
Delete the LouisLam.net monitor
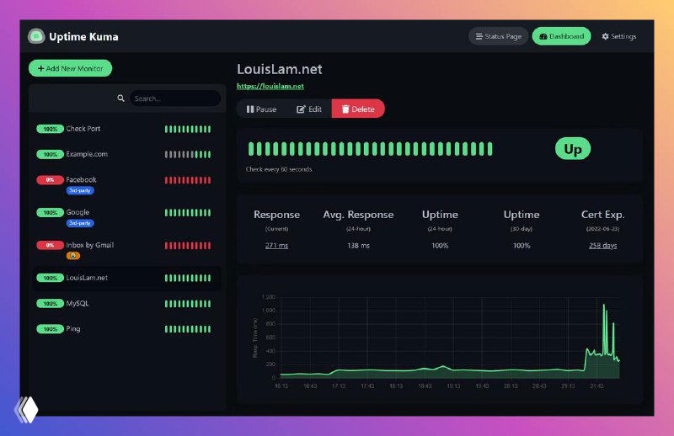358,109
